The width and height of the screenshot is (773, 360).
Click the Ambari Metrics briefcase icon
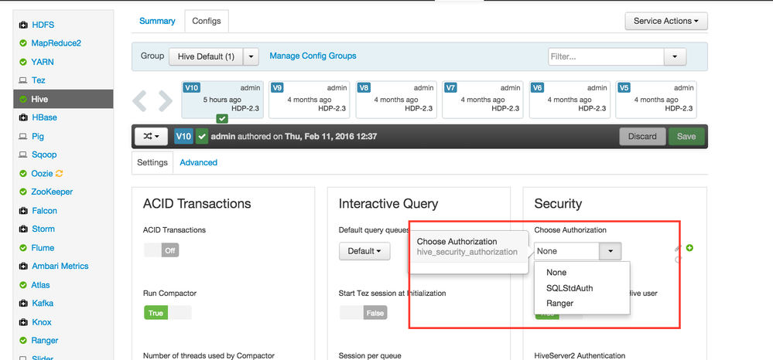[x=22, y=267]
